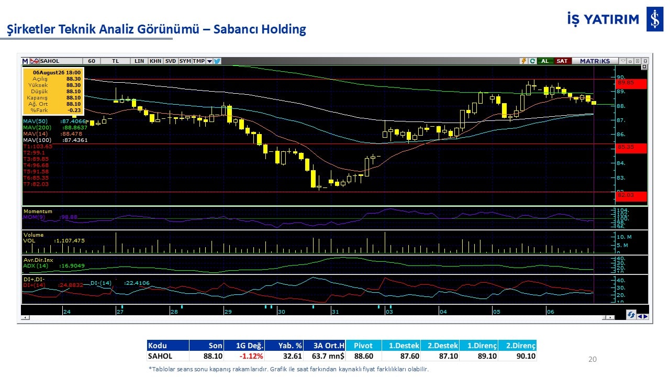Click the 3A Ort.H column header
The width and height of the screenshot is (670, 377).
pos(325,346)
